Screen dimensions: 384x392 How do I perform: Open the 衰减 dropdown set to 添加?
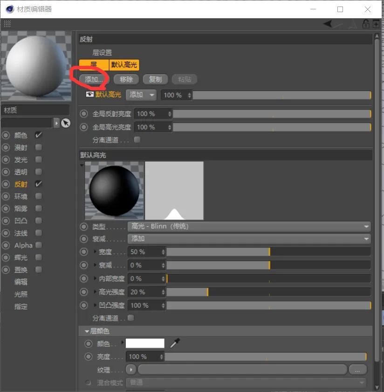click(249, 239)
